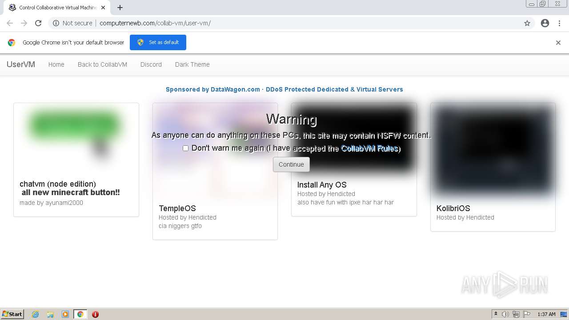This screenshot has height=320, width=569.
Task: Click the Install Any OS title
Action: click(322, 185)
